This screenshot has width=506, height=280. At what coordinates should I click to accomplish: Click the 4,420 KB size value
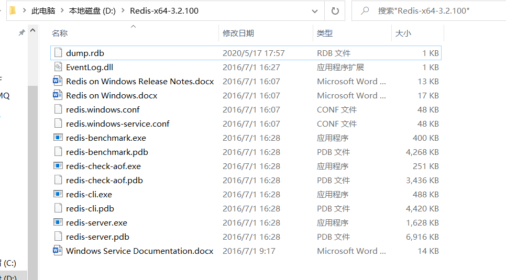pos(422,209)
